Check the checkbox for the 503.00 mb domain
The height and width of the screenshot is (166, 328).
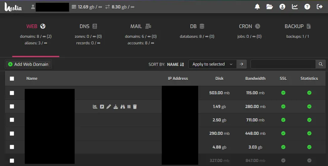[12, 93]
